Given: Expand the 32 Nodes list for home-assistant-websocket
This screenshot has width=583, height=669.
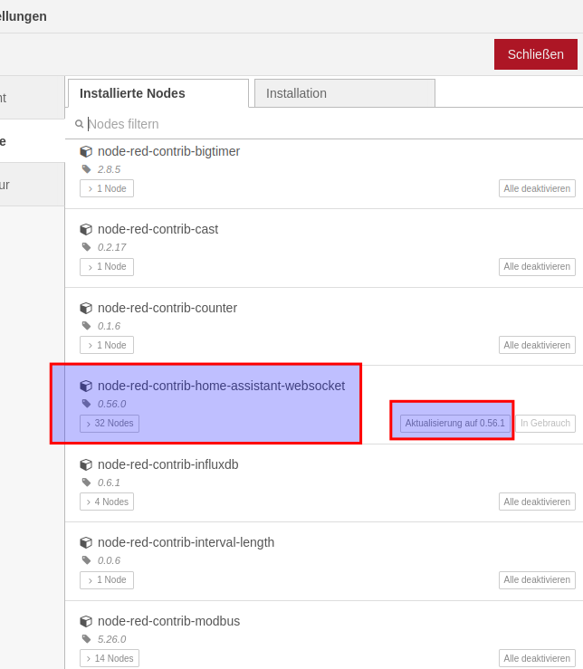Looking at the screenshot, I should 110,424.
